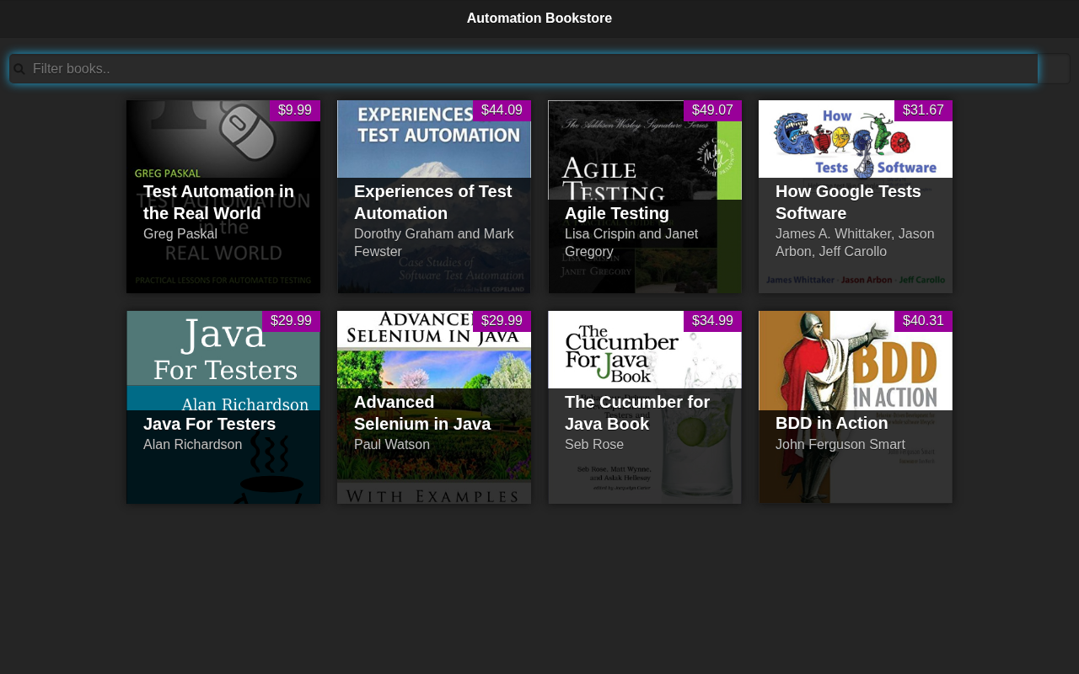The height and width of the screenshot is (674, 1079).
Task: Select the 'Experiences of Test Automation' title
Action: pos(432,202)
